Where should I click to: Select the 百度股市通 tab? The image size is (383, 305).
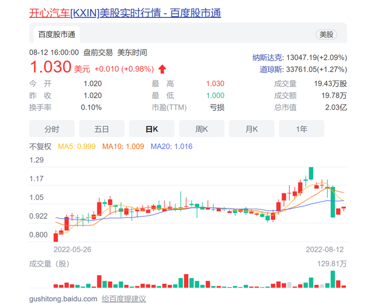coord(57,34)
